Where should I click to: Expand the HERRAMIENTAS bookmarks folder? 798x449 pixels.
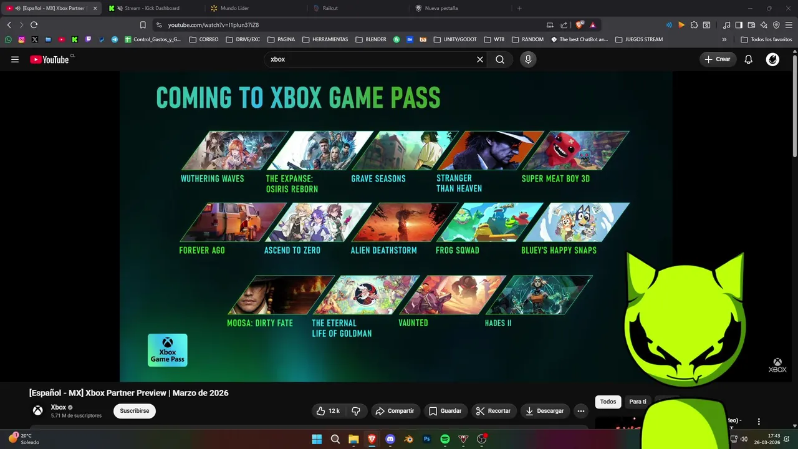(x=325, y=39)
